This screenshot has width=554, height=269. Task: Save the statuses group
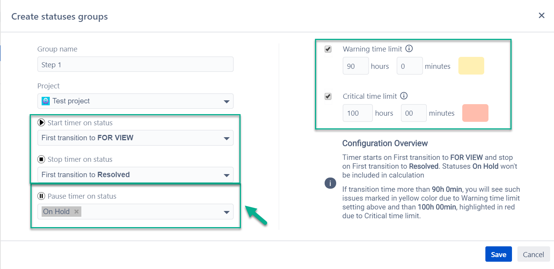[x=498, y=254]
